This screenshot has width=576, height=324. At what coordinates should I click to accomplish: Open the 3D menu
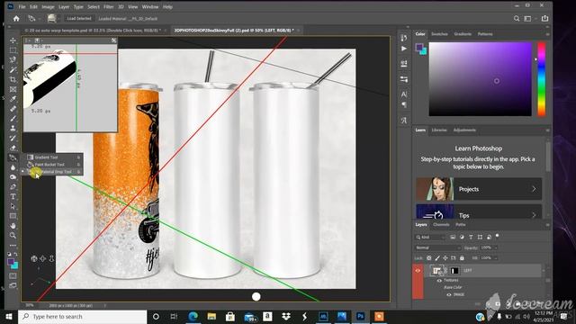point(121,6)
